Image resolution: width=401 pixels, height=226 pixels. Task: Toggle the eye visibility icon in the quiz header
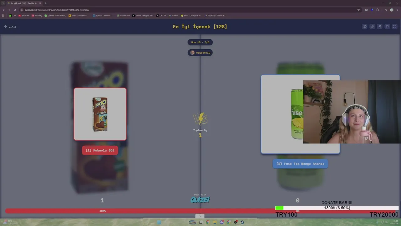click(364, 27)
